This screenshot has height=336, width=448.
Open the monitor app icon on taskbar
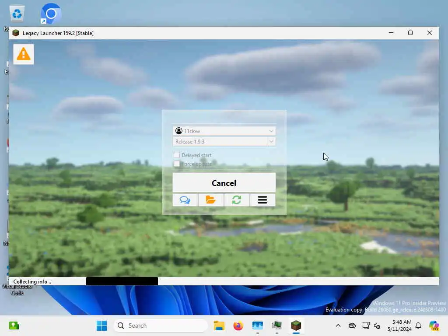[x=276, y=325]
